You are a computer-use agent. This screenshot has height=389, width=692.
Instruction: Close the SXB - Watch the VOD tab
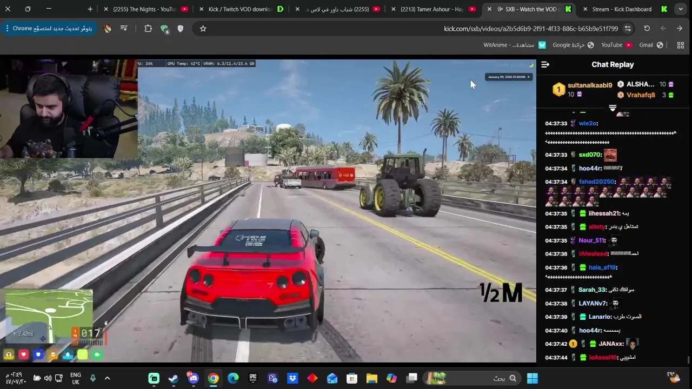pos(489,9)
